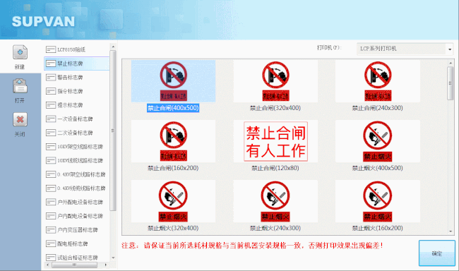Select the 禁止合闸(400x500) template thumbnail
The height and width of the screenshot is (271, 459).
coord(173,81)
